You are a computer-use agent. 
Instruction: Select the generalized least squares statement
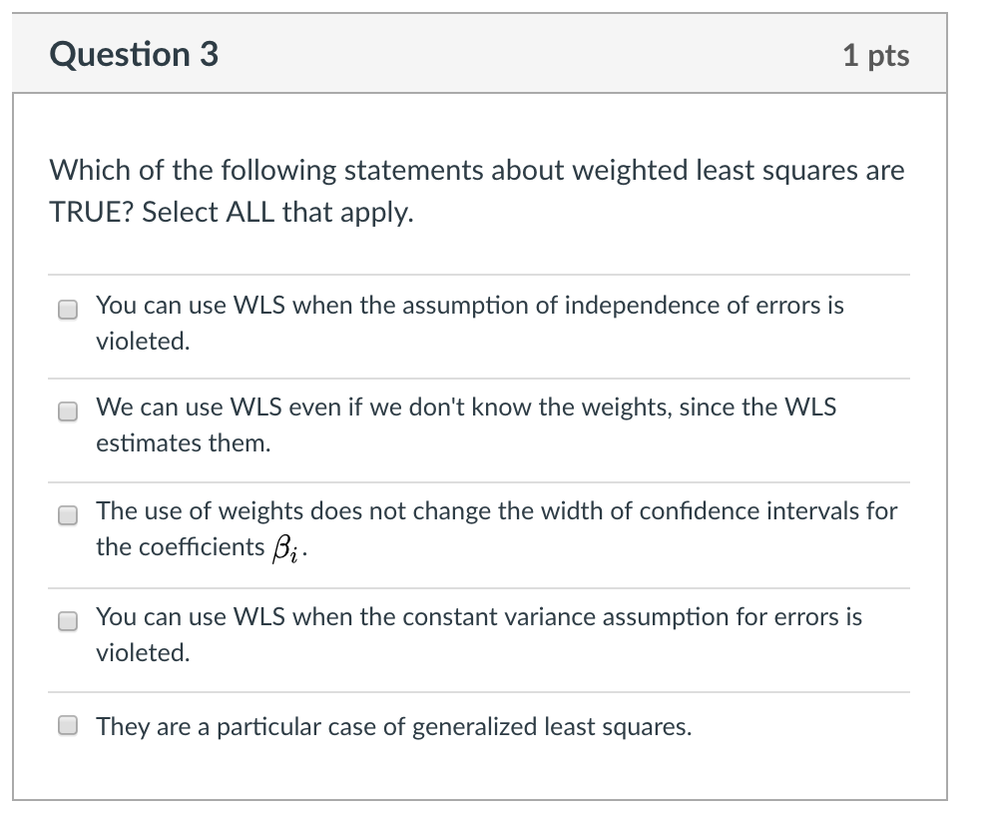[x=393, y=727]
